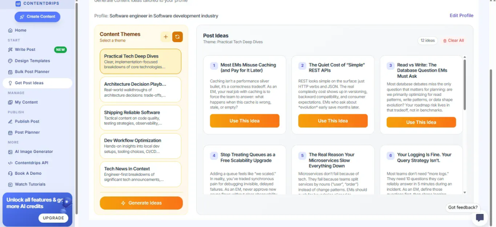Image resolution: width=496 pixels, height=227 pixels.
Task: Select the Shipping Reliable Software theme
Action: pyautogui.click(x=140, y=118)
